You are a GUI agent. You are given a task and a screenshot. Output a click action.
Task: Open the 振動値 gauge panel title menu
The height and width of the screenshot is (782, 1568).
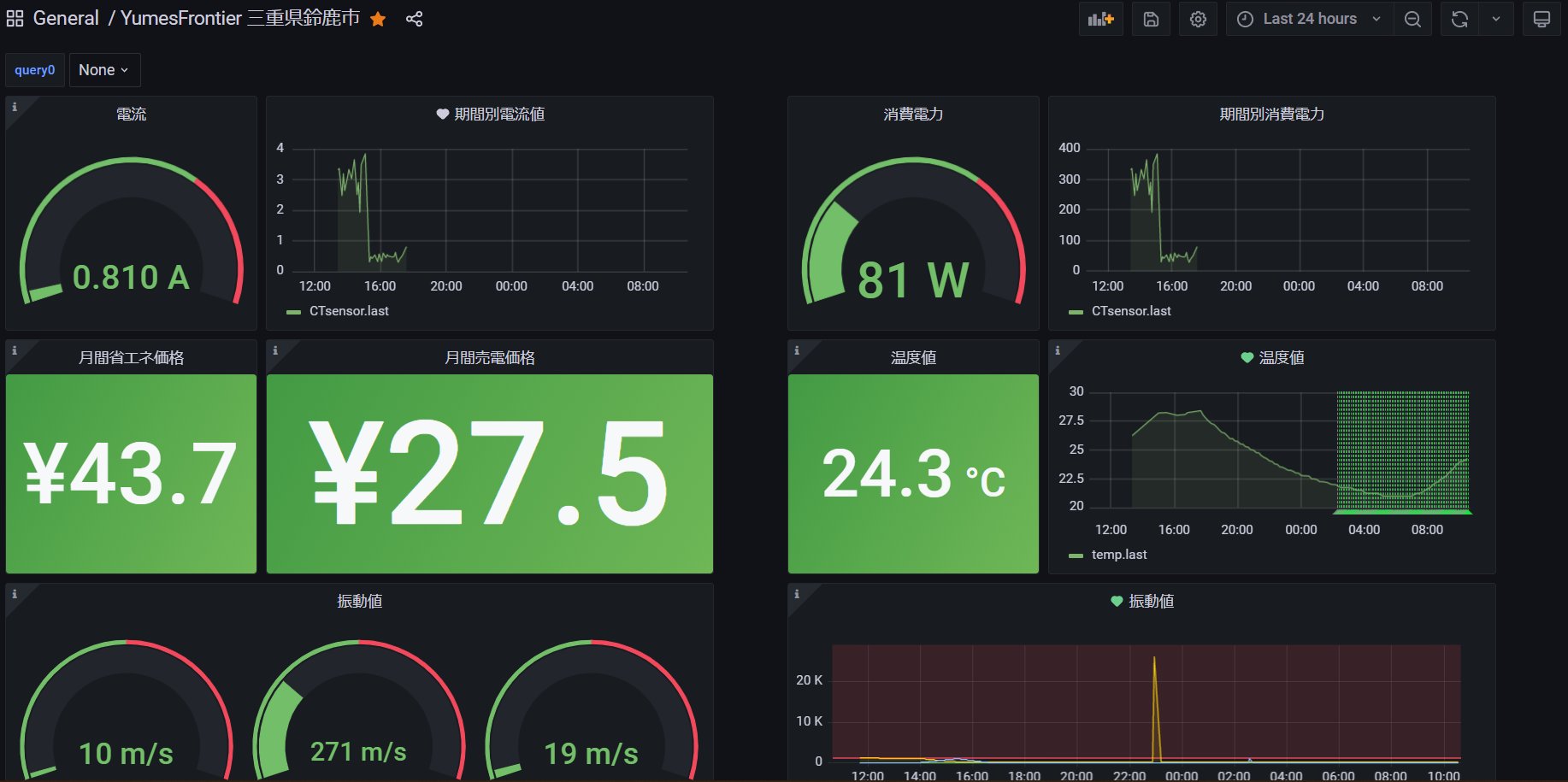pyautogui.click(x=360, y=601)
